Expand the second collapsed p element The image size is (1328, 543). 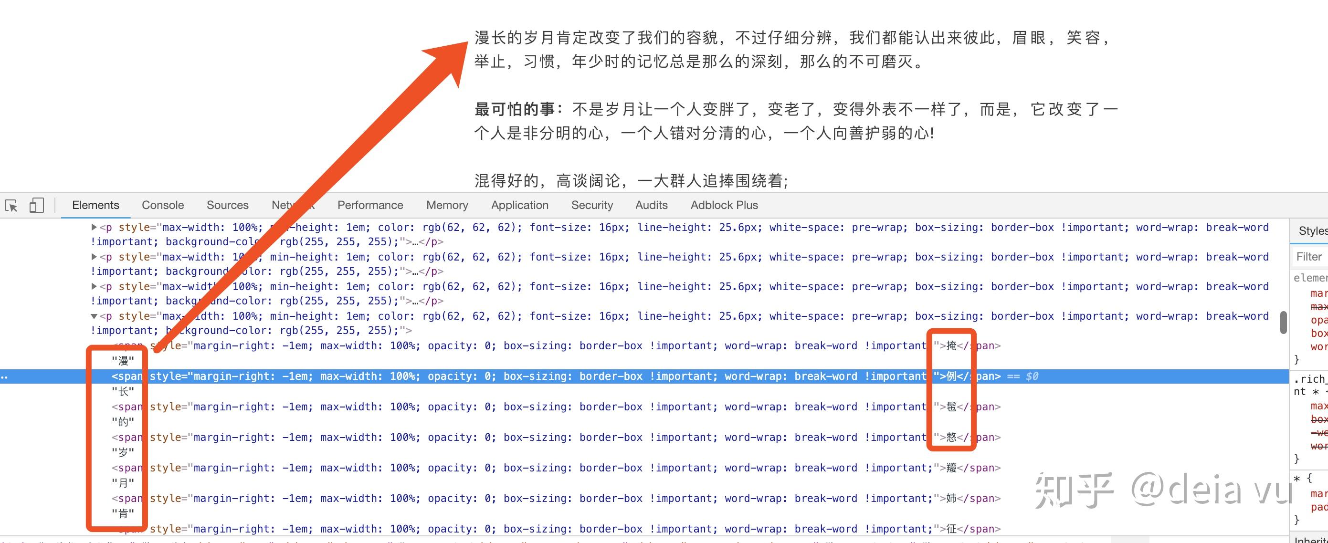[x=94, y=257]
